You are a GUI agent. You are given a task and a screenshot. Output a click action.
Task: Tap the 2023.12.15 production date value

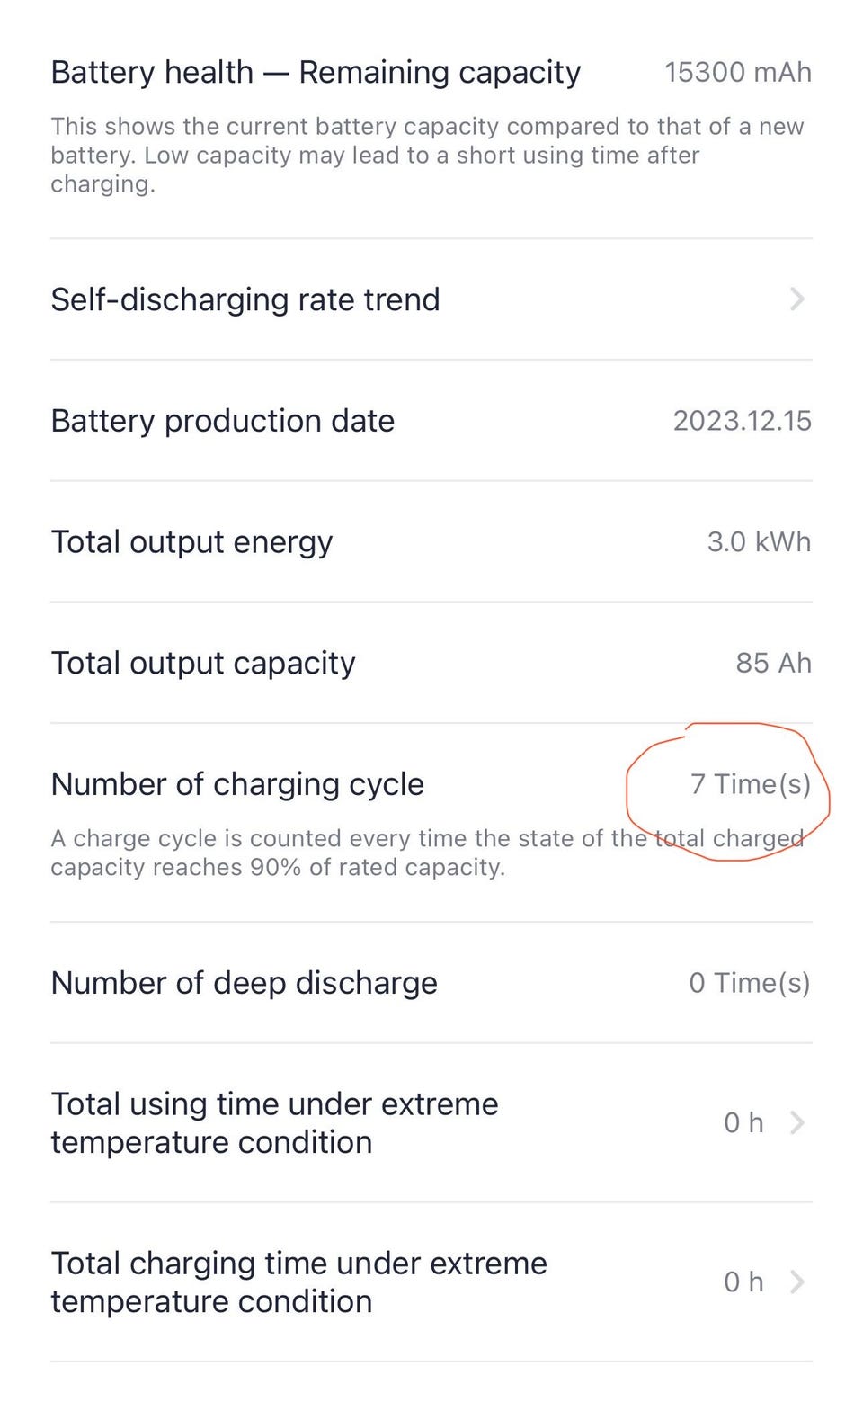click(x=742, y=421)
